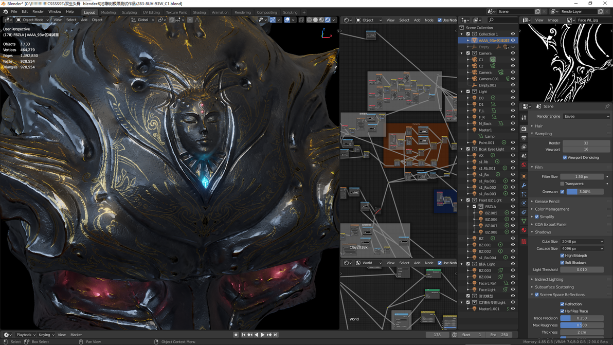
Task: Uncheck Half Res Trace
Action: [x=562, y=311]
